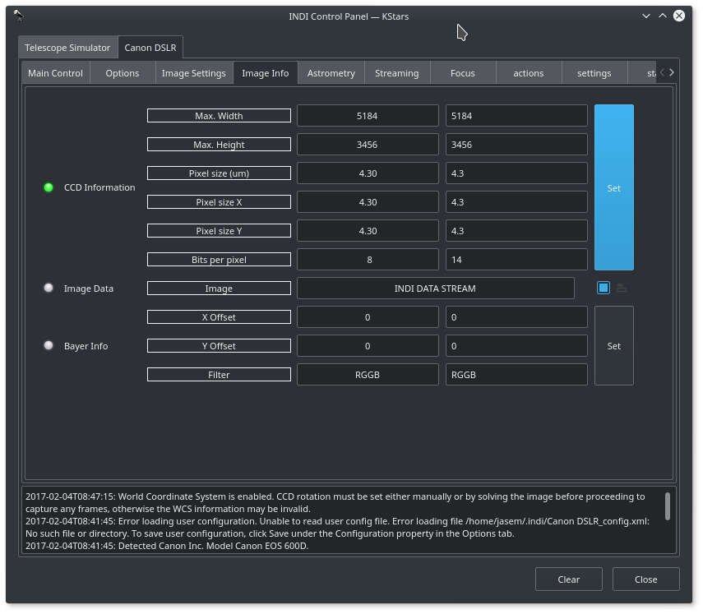Viewport: 703px width, 614px height.
Task: Click the editable Bits per pixel field
Action: click(516, 260)
